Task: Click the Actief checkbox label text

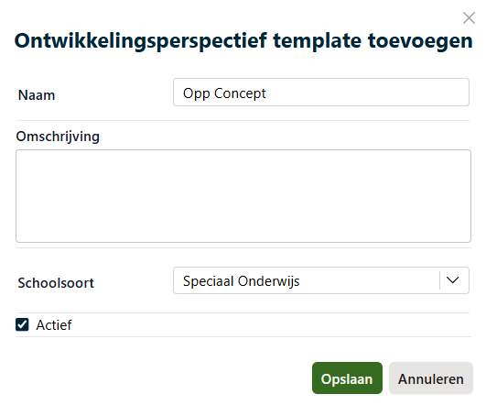Action: click(x=54, y=325)
